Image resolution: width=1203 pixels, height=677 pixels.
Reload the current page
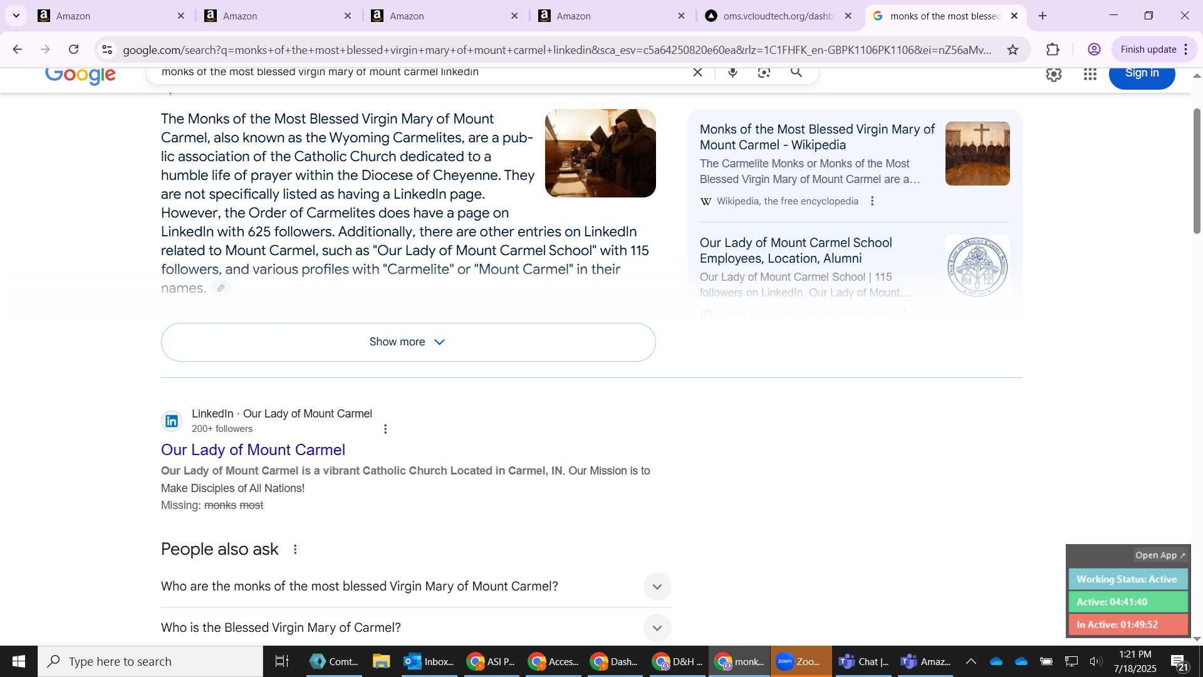coord(74,50)
